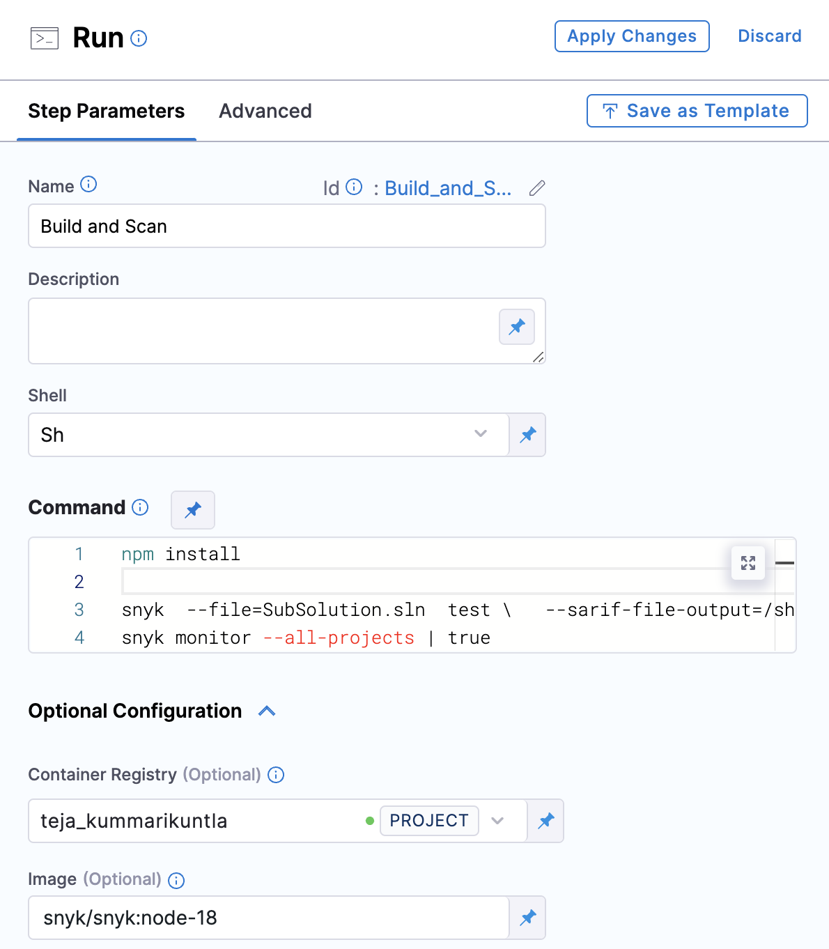
Task: Click Save as Template button
Action: click(697, 111)
